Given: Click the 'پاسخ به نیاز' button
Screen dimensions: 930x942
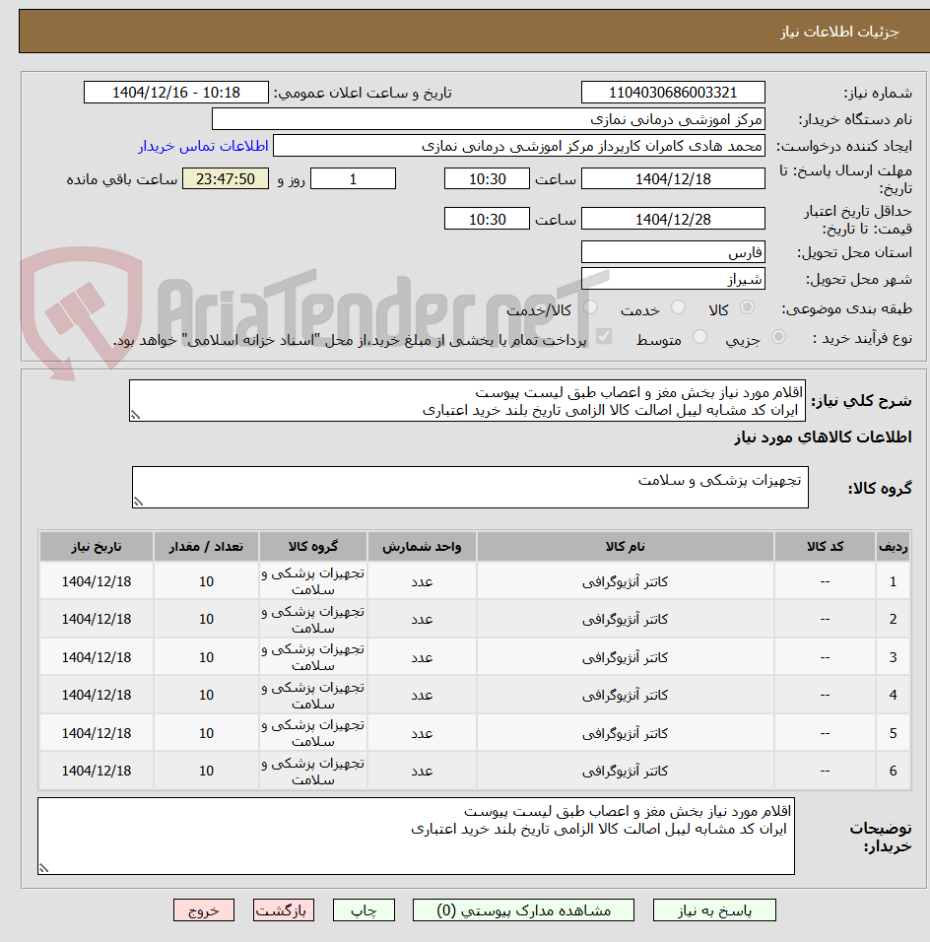Looking at the screenshot, I should tap(714, 910).
